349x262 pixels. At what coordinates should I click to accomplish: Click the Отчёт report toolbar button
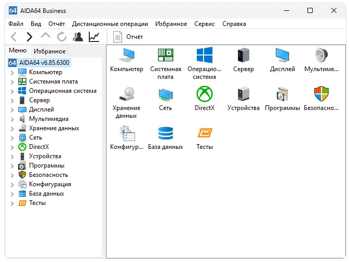pos(128,37)
